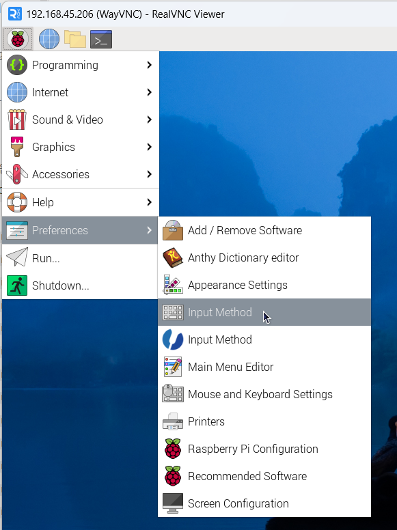397x530 pixels.
Task: Choose Shutdown... from the main menu
Action: tap(81, 285)
